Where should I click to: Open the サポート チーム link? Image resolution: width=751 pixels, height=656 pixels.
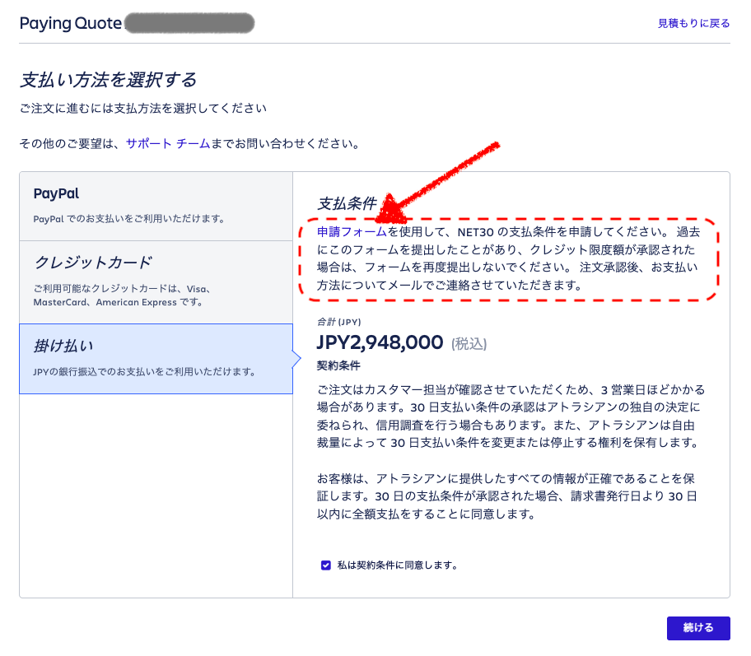(x=167, y=143)
